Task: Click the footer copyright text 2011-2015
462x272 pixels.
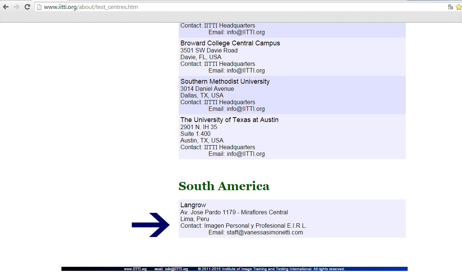Action: (271, 269)
